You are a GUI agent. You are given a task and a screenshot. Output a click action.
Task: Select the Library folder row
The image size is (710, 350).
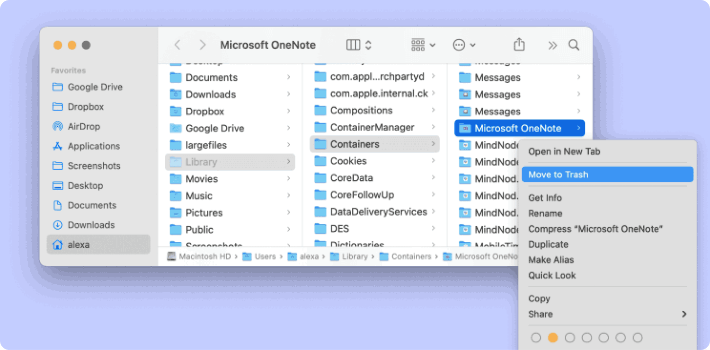230,162
